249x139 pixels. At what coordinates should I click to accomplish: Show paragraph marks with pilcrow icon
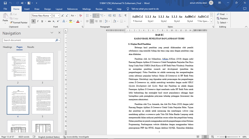pos(126,16)
